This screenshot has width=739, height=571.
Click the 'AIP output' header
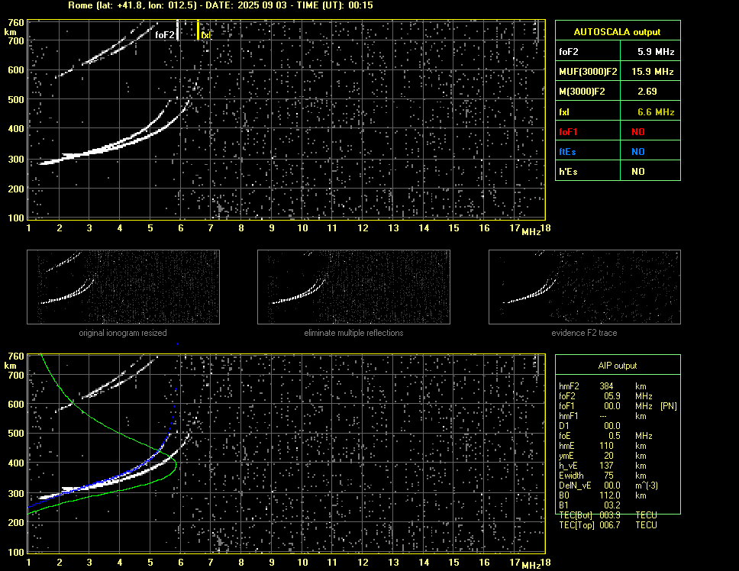point(618,366)
